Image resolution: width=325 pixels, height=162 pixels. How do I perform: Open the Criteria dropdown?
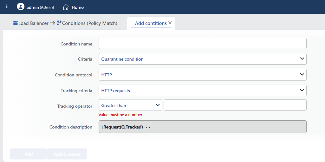pos(203,59)
